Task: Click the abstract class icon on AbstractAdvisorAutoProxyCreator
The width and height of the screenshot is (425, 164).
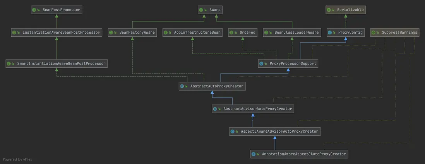Action: pyautogui.click(x=215, y=109)
